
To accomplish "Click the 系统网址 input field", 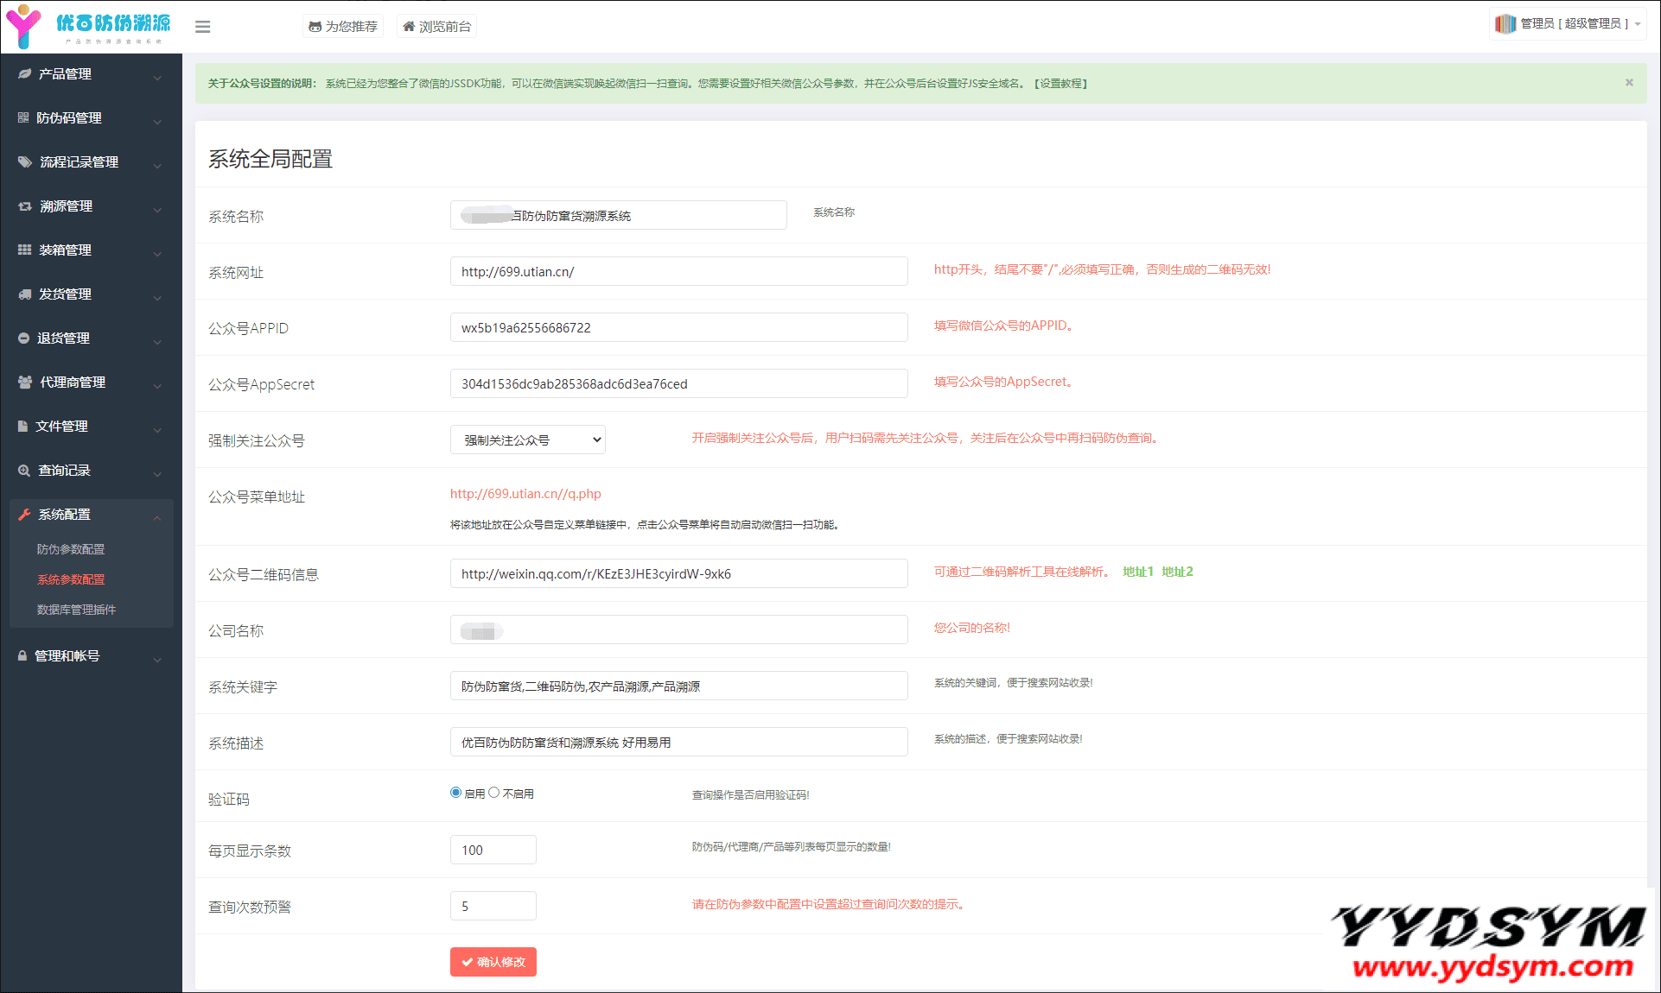I will point(679,271).
